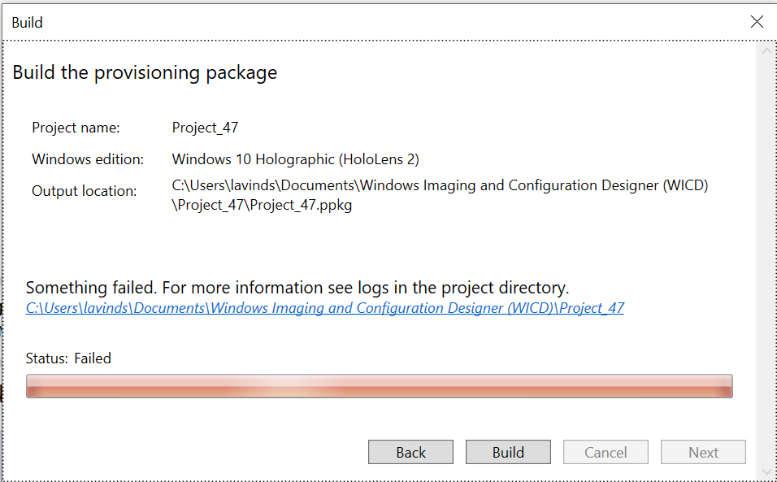
Task: Click the Back button
Action: (x=410, y=452)
